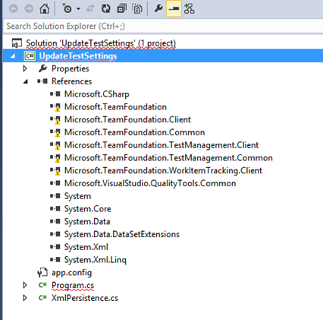Click Sync with Active Document icon
The width and height of the screenshot is (323, 320).
pyautogui.click(x=90, y=8)
